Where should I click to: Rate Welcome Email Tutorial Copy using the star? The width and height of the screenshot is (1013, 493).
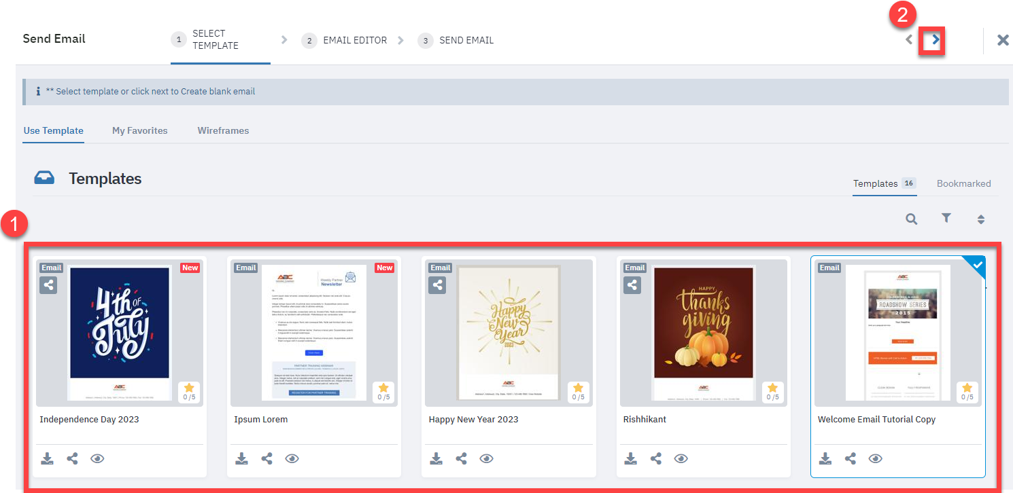967,388
